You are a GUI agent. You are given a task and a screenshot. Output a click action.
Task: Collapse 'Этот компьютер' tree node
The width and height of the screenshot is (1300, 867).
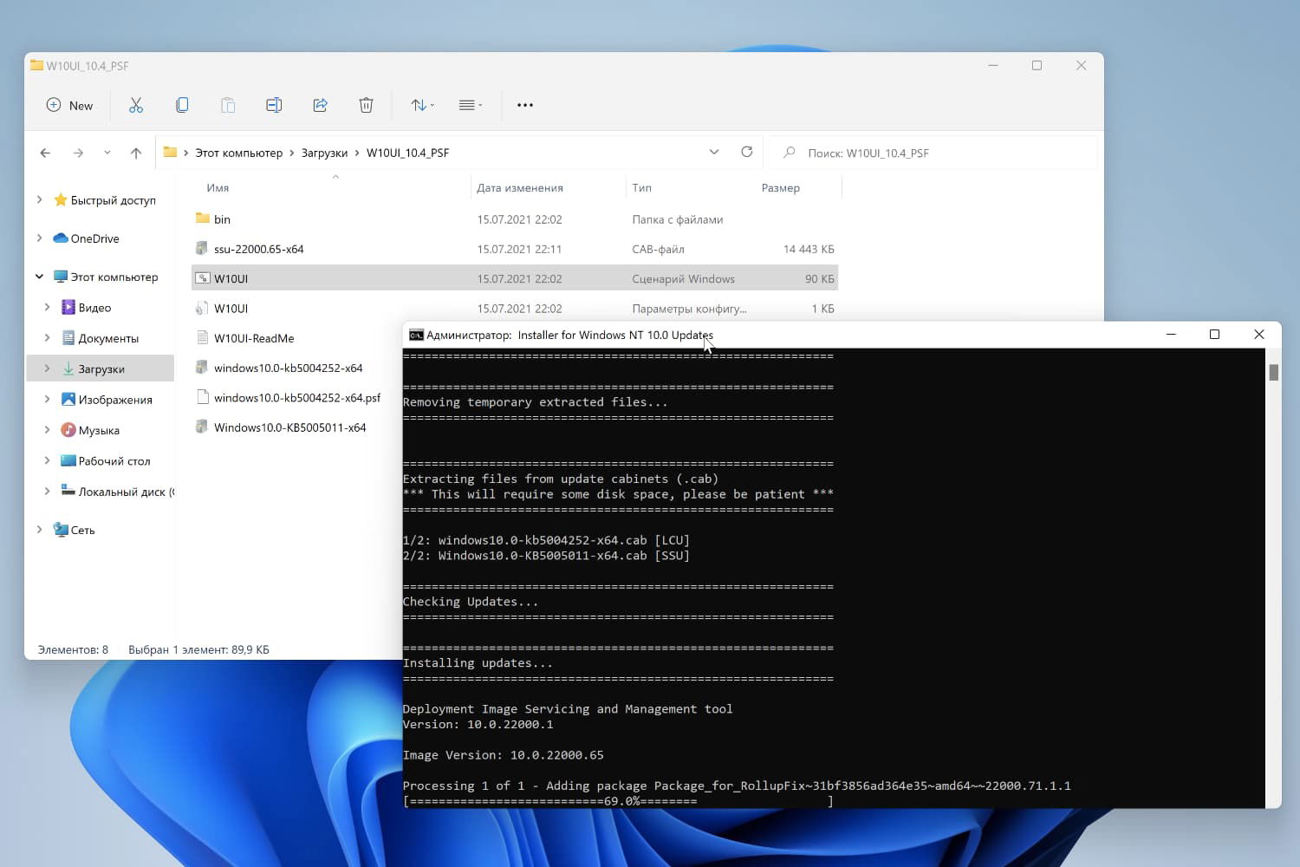pos(39,277)
